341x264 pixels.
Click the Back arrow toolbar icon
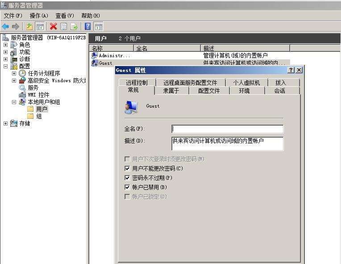coord(5,26)
